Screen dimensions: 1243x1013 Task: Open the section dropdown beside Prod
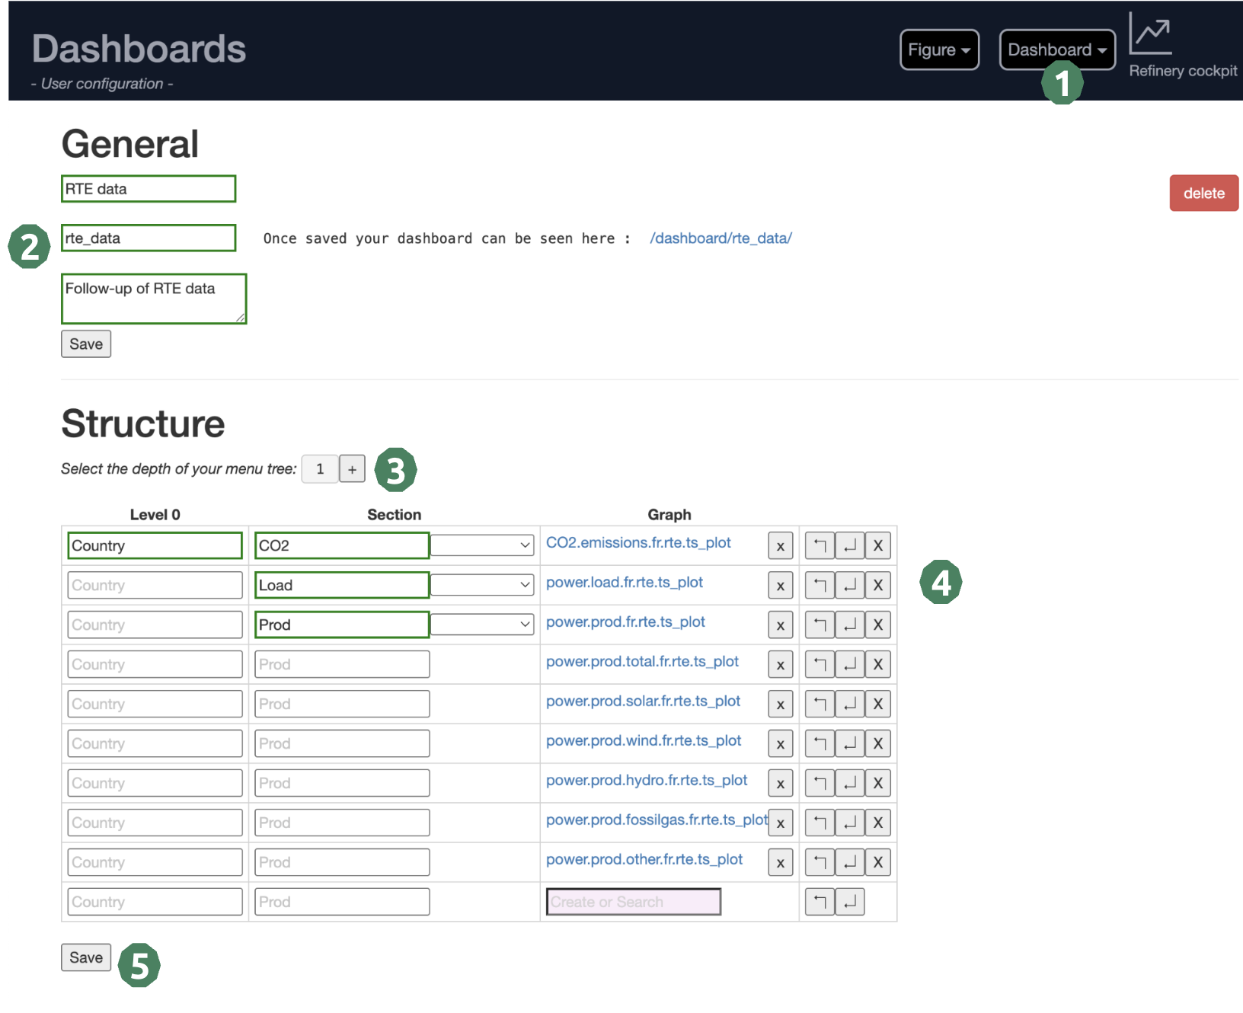tap(482, 624)
